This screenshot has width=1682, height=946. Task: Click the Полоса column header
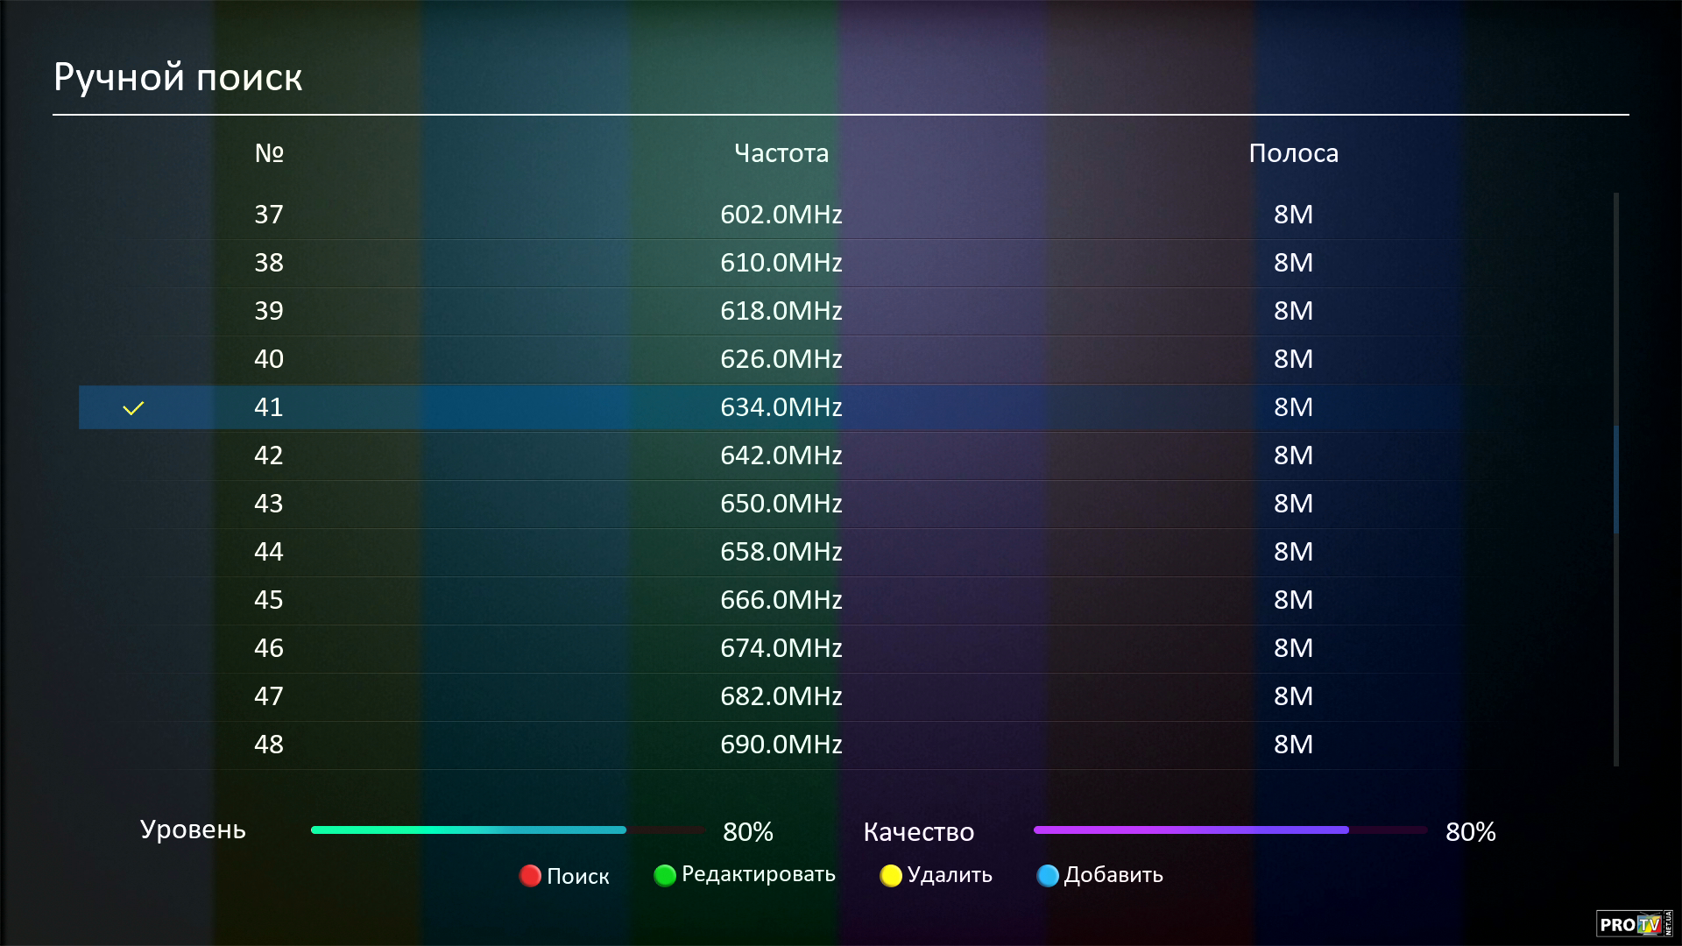tap(1293, 153)
